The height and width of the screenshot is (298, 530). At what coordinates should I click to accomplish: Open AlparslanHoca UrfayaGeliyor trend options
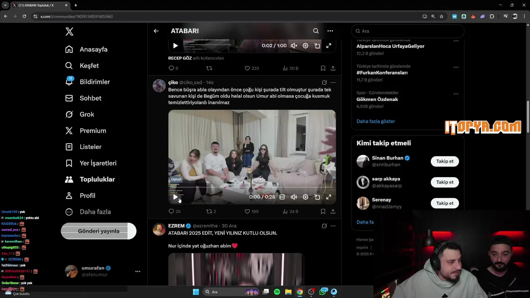[456, 41]
